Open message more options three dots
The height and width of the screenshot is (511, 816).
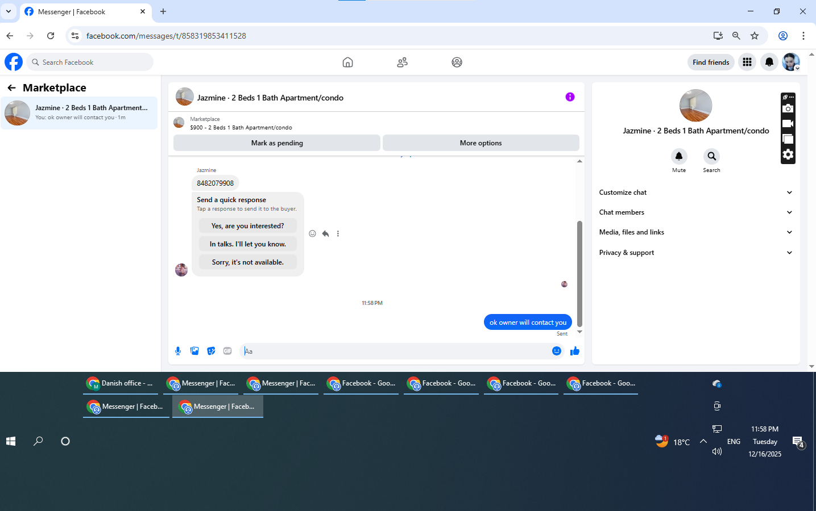pos(338,233)
